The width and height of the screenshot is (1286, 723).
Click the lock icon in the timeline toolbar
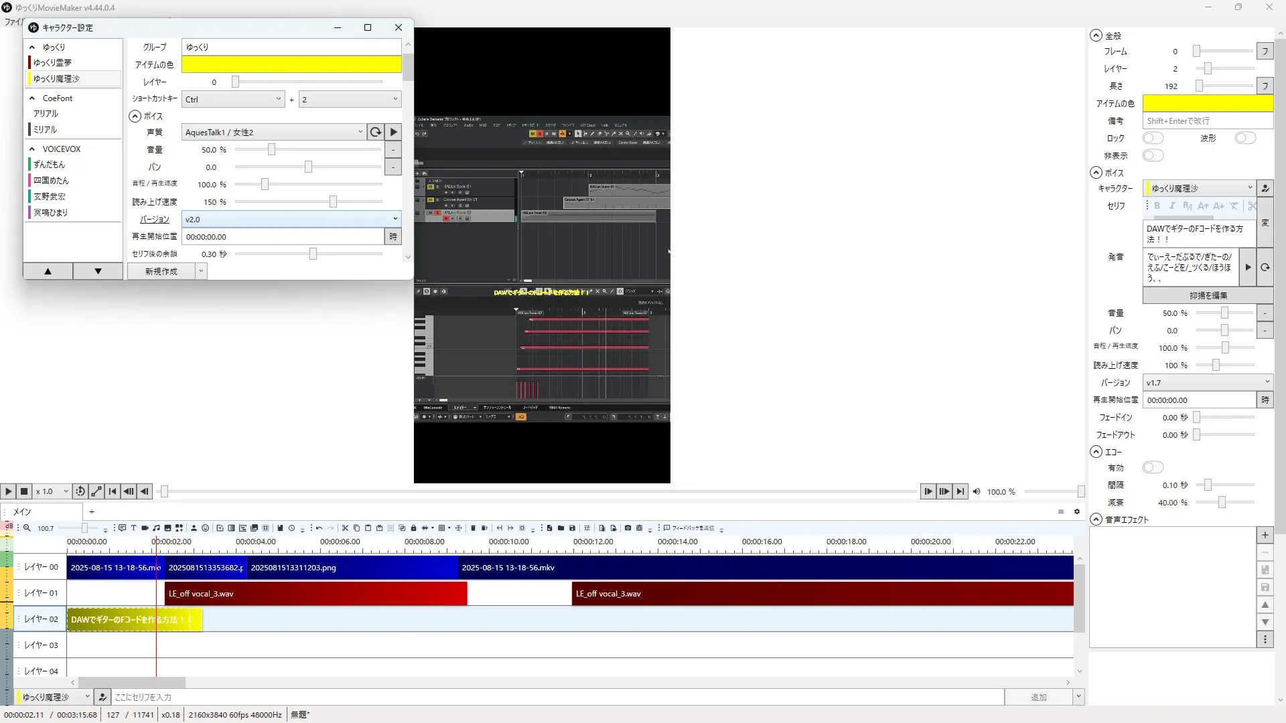click(x=413, y=528)
